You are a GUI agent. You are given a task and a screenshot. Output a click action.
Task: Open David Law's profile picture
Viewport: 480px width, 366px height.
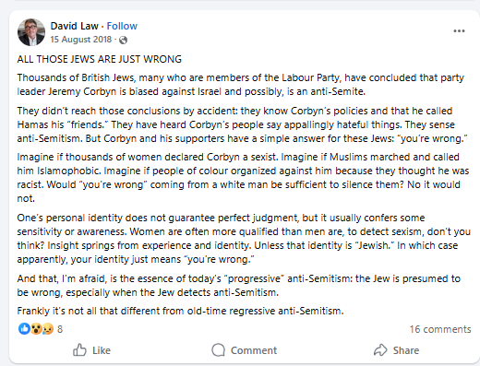click(x=31, y=32)
